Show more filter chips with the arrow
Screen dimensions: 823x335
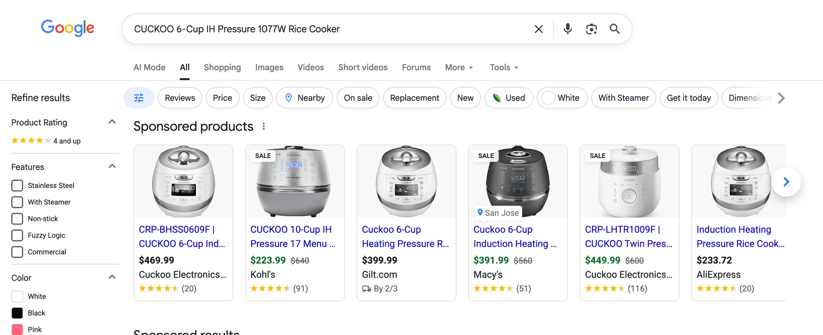click(781, 98)
